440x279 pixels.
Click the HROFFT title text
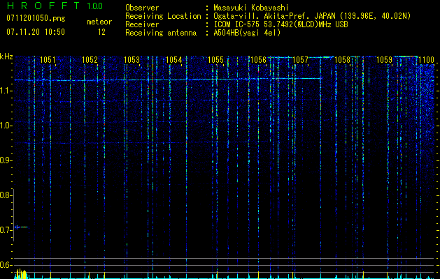point(43,6)
